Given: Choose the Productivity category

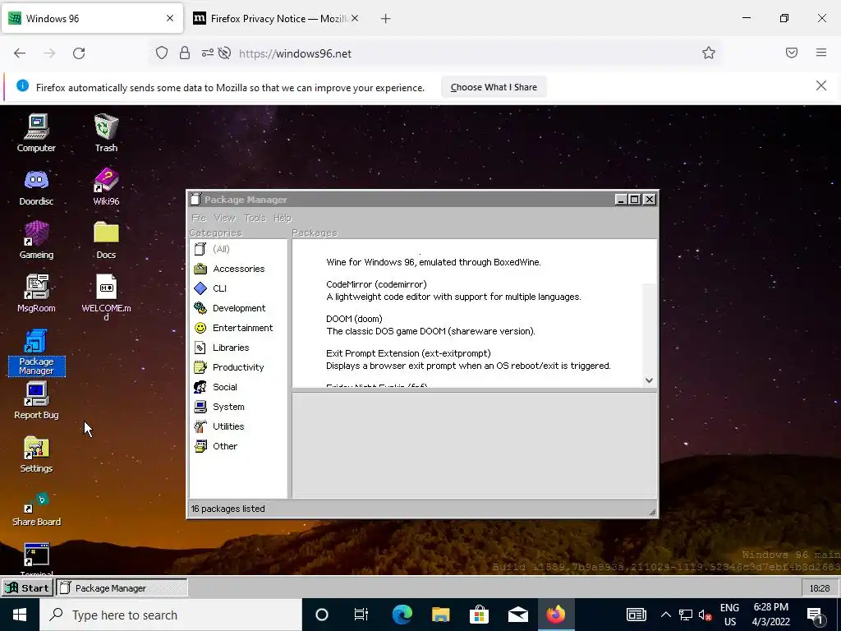Looking at the screenshot, I should [x=238, y=367].
